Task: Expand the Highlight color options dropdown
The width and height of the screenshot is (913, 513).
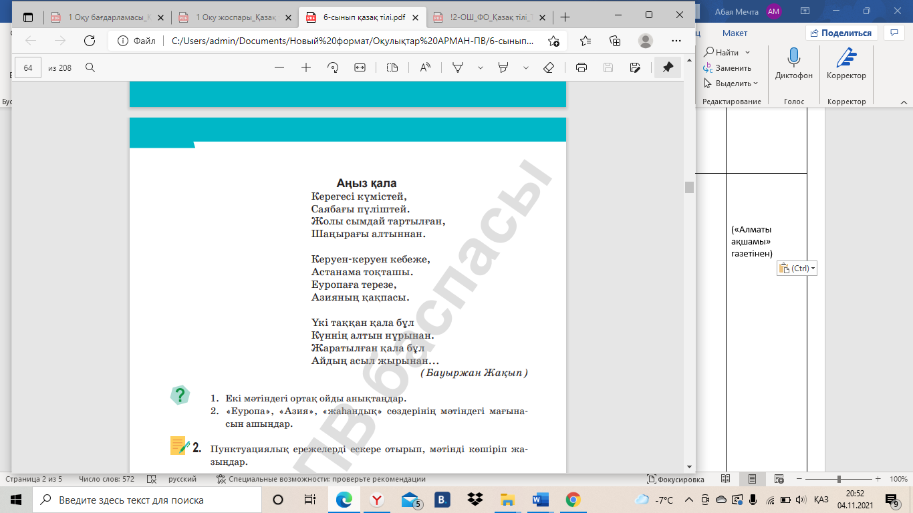Action: pyautogui.click(x=526, y=67)
